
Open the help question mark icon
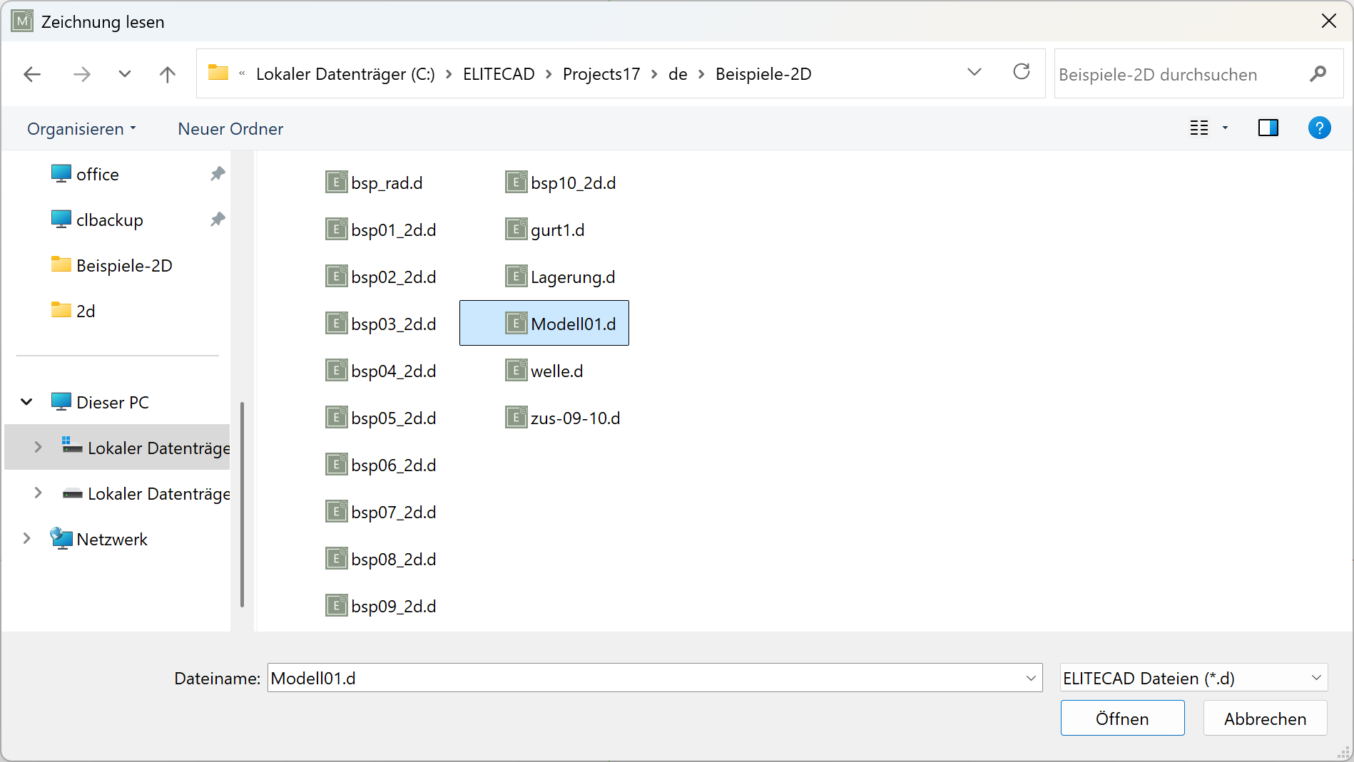pyautogui.click(x=1318, y=128)
